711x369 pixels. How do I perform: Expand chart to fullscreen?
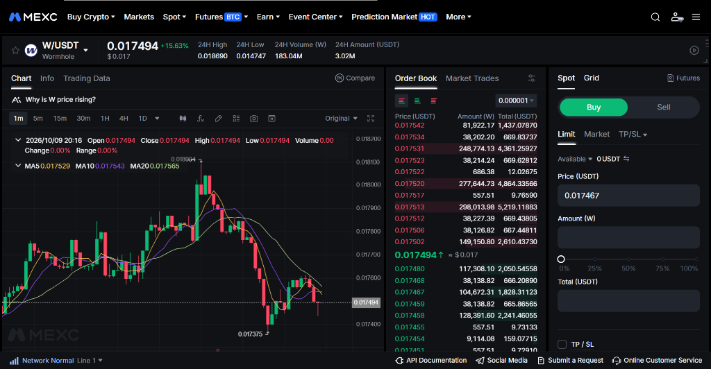pyautogui.click(x=371, y=118)
